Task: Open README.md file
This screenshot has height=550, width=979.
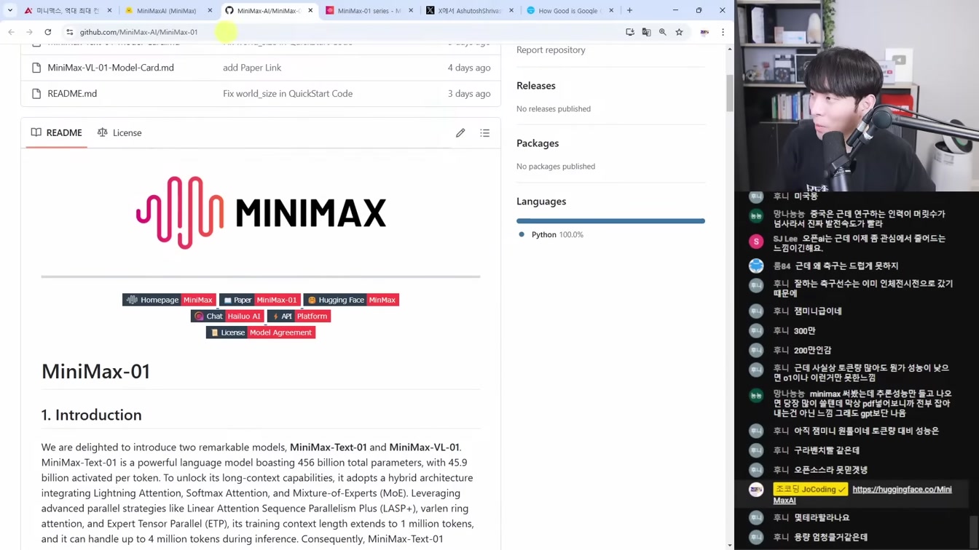Action: (72, 94)
